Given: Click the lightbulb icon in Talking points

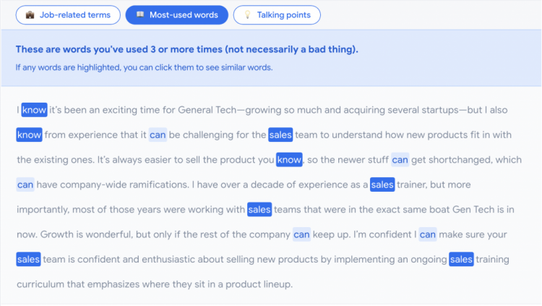Looking at the screenshot, I should [247, 14].
